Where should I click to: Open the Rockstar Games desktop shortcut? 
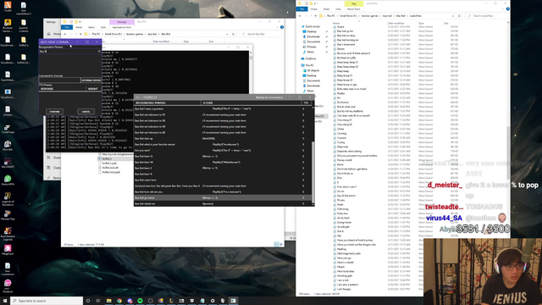[x=8, y=25]
